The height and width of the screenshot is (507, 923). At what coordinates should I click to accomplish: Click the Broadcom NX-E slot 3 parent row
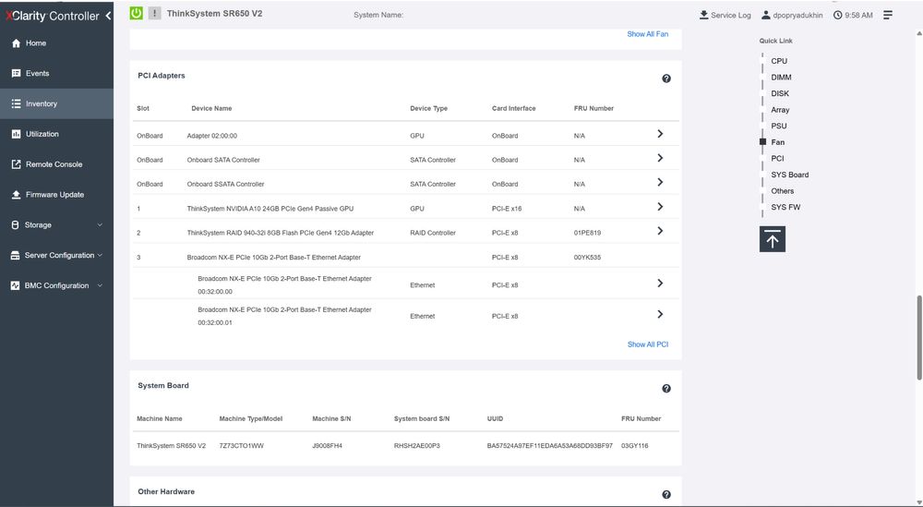(406, 258)
